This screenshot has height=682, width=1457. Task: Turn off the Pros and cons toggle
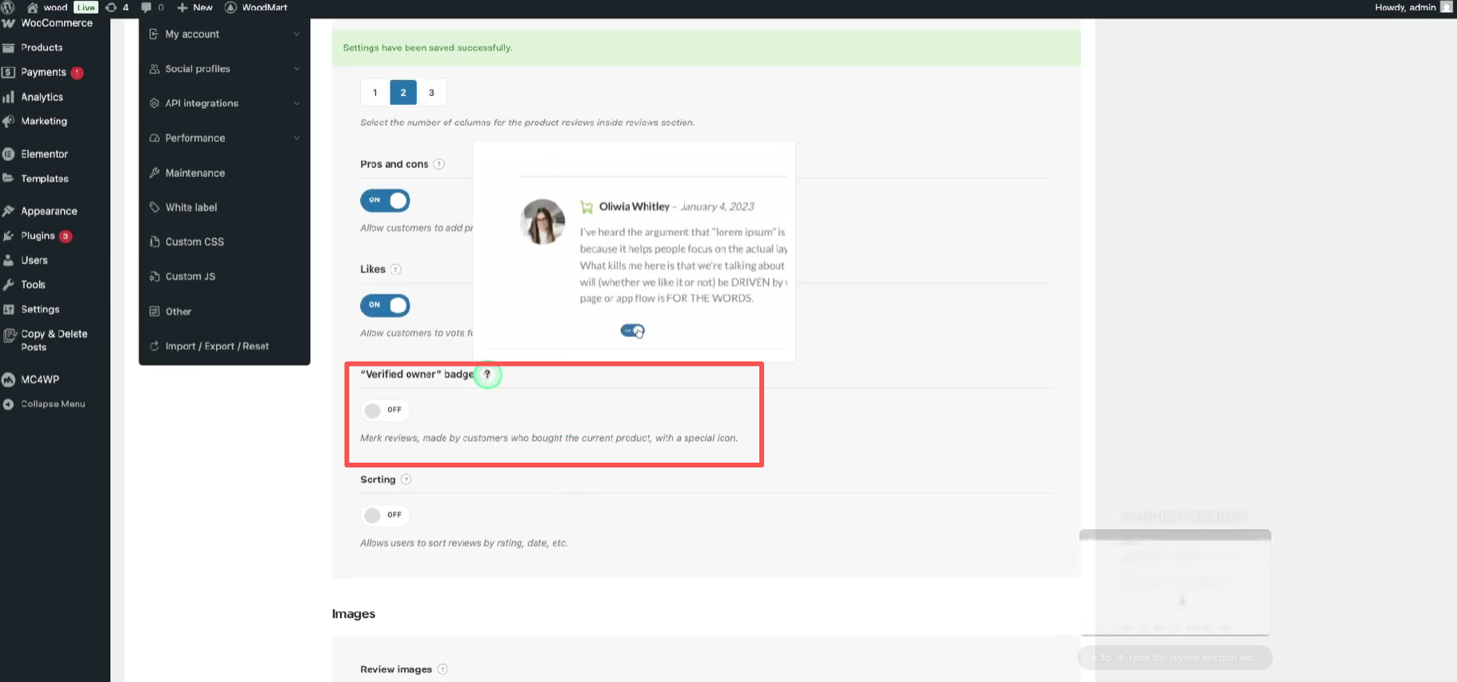click(385, 200)
